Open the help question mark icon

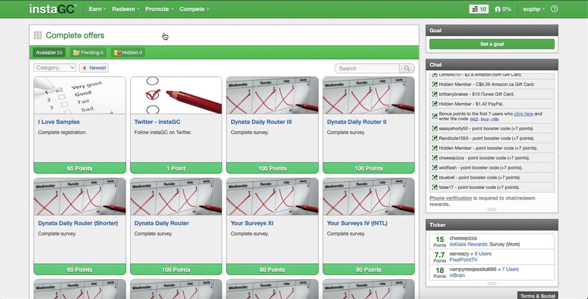click(x=554, y=9)
